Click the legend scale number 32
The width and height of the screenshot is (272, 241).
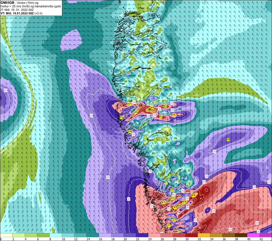point(199,239)
